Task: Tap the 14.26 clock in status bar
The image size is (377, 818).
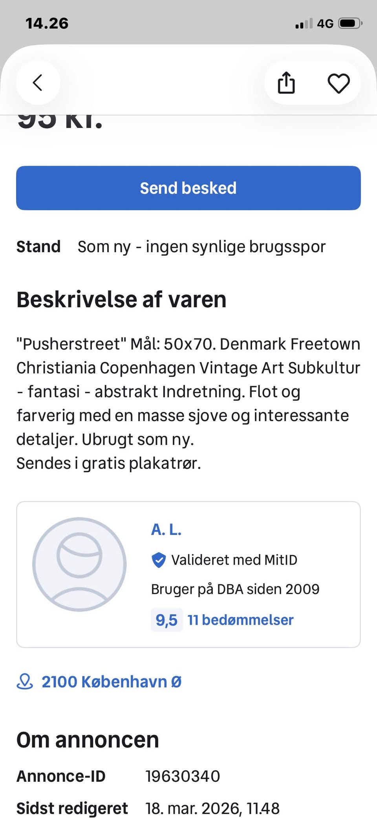Action: [47, 23]
